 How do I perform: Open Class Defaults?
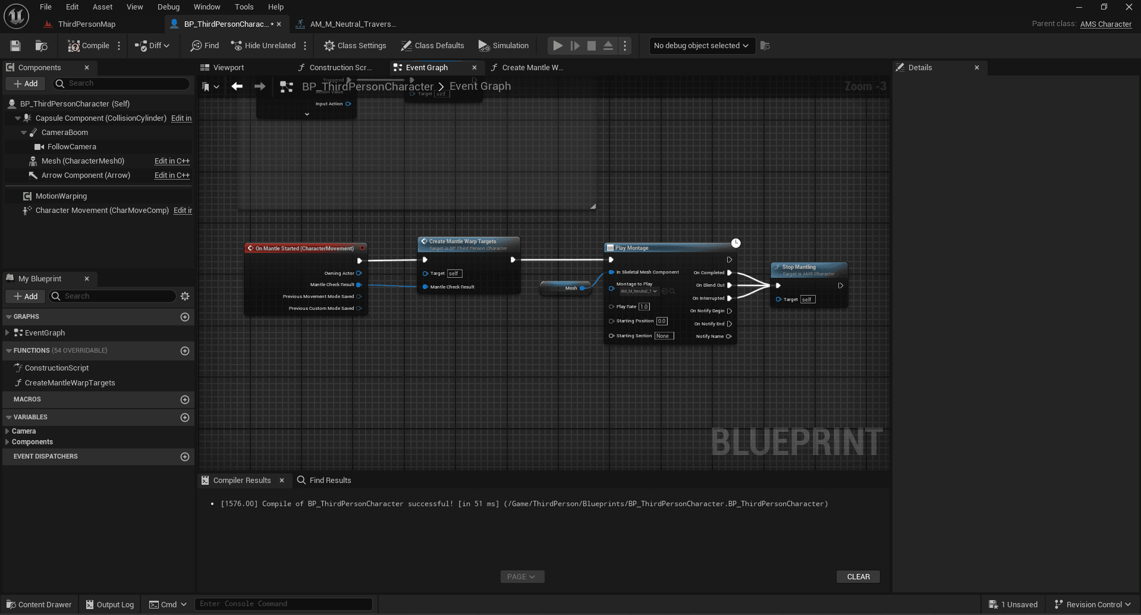tap(432, 46)
